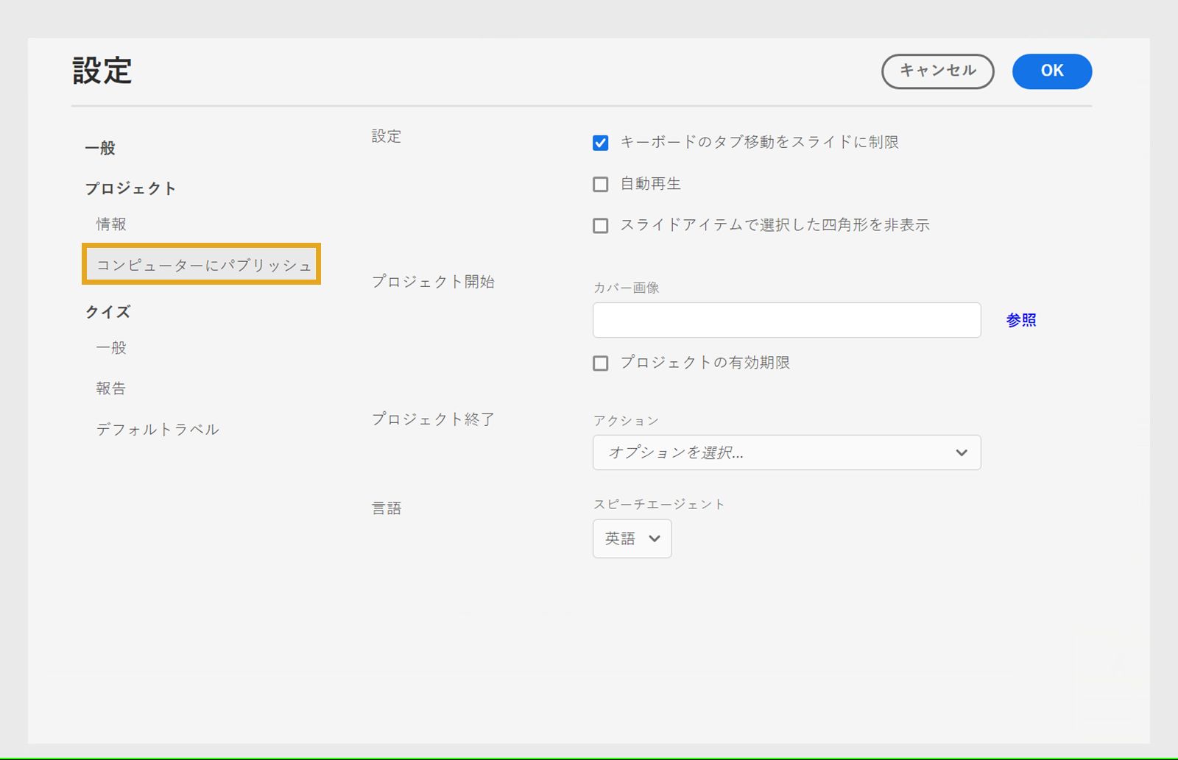The image size is (1178, 760).
Task: Tick the プロジェクトの有効期限 checkbox
Action: point(601,363)
